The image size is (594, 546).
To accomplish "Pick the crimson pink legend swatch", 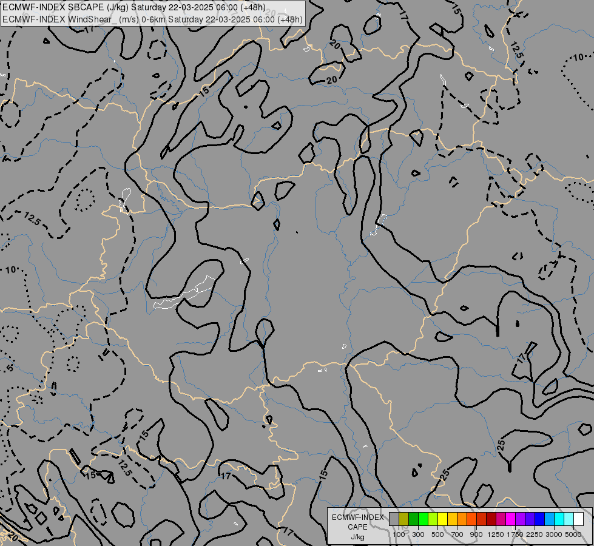I will coord(501,519).
